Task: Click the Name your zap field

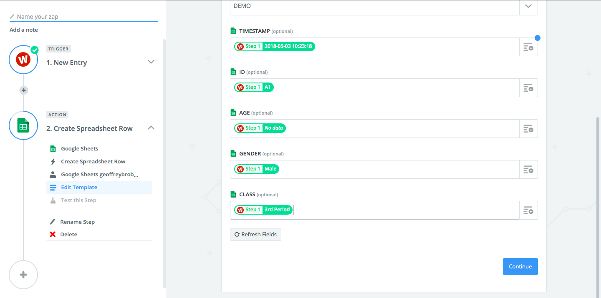Action: pos(84,17)
